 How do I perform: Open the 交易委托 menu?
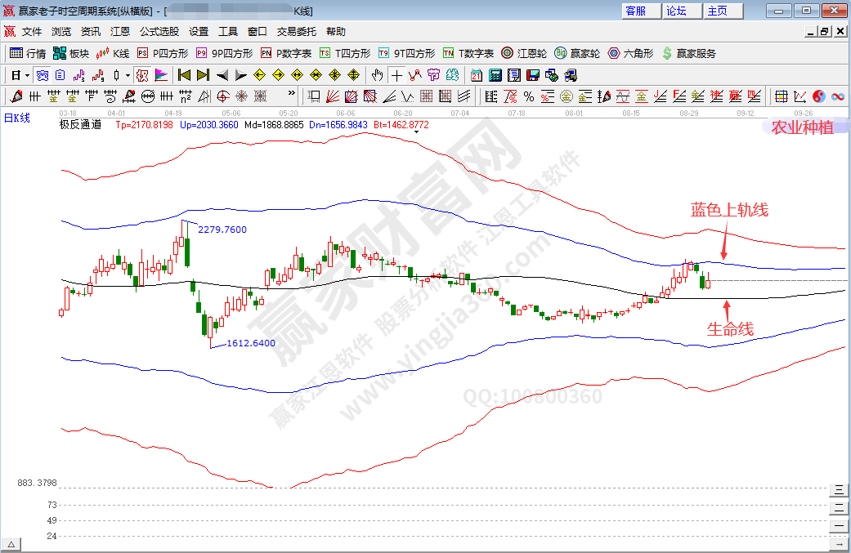(296, 32)
